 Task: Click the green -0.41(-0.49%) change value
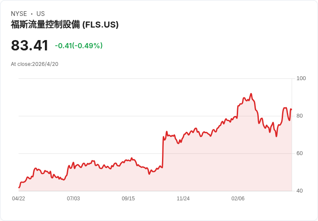(79, 46)
